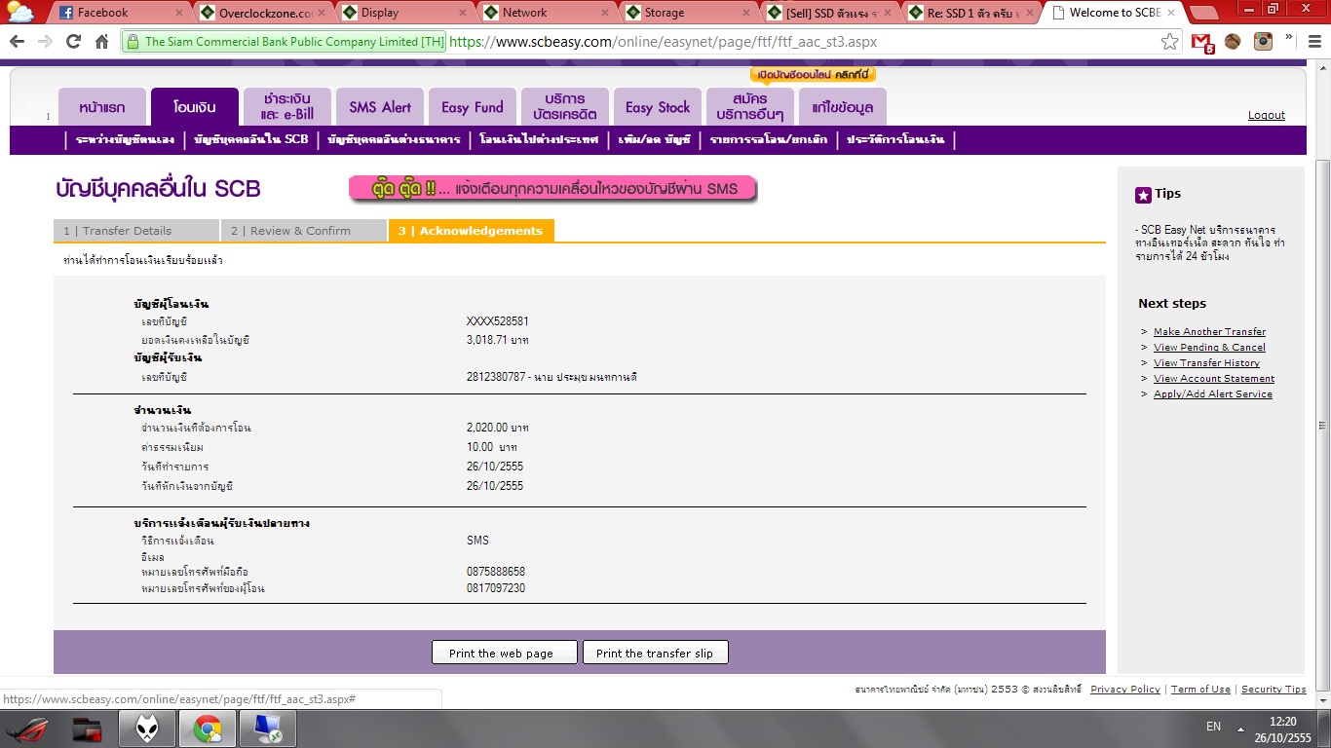Click the pink SMS alert banner
The image size is (1331, 748).
[x=552, y=189]
